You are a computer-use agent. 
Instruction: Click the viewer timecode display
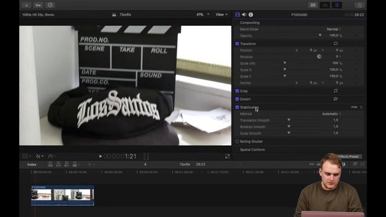(120, 156)
